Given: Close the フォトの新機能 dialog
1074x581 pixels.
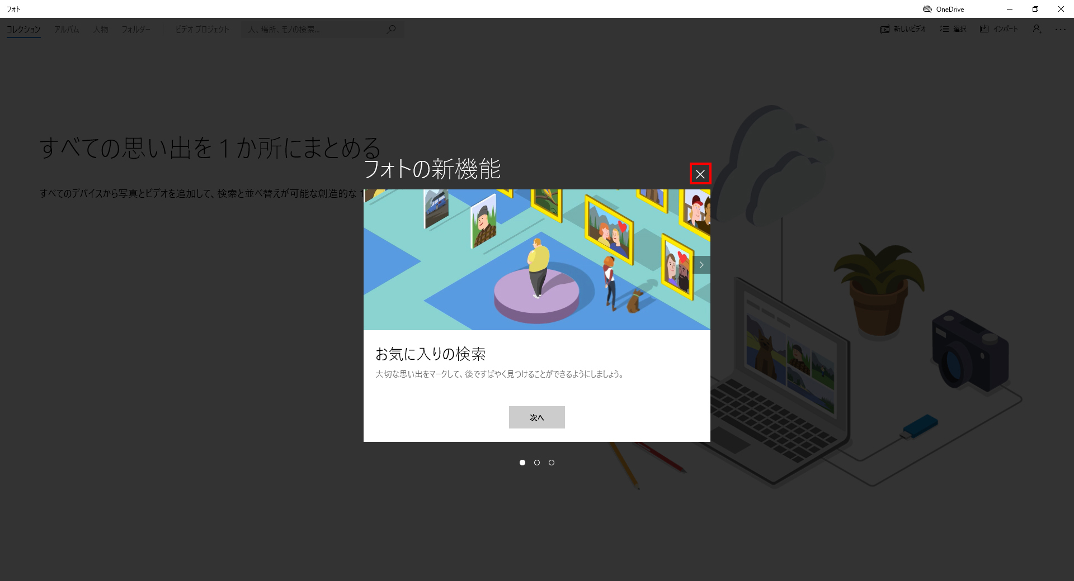Looking at the screenshot, I should [700, 174].
